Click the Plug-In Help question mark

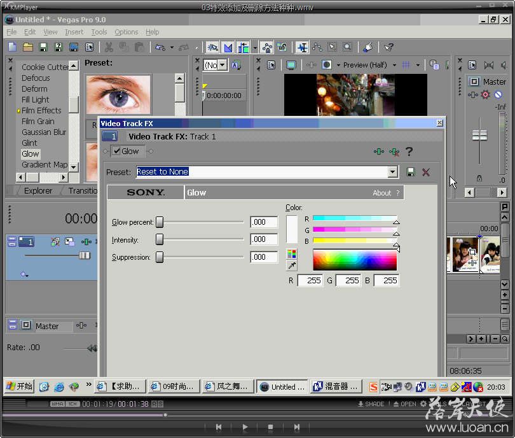point(409,152)
